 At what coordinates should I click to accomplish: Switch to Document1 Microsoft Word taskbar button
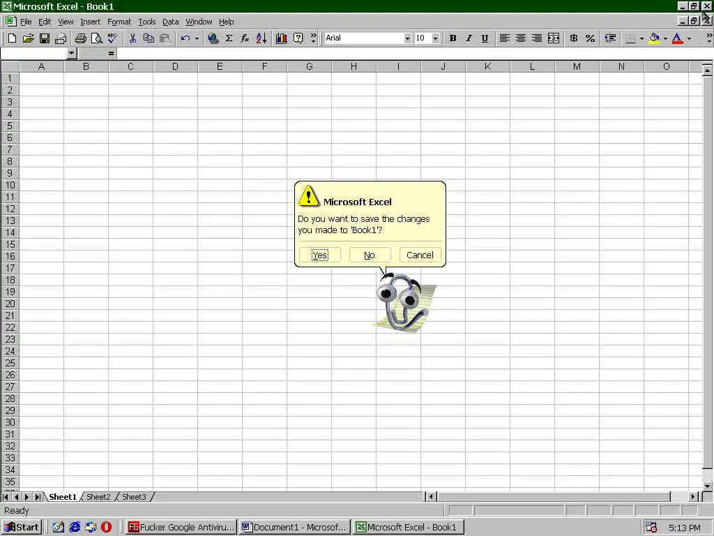coord(295,527)
